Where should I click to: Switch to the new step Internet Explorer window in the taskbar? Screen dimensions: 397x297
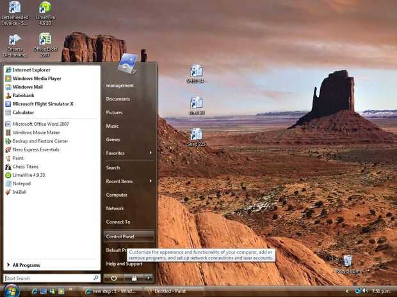(113, 291)
